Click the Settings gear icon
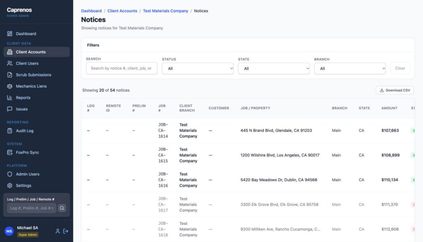The image size is (423, 242). (10, 186)
